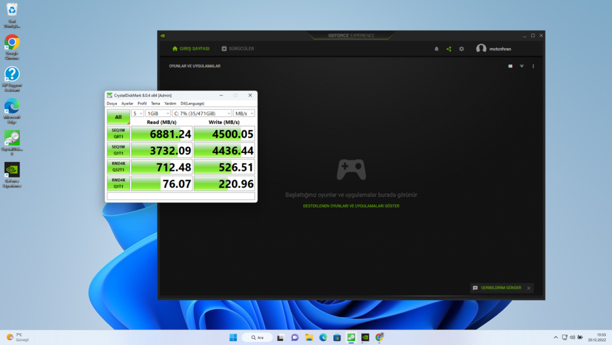The width and height of the screenshot is (612, 345).
Task: Dismiss the feedback banner with its X
Action: [x=529, y=289]
